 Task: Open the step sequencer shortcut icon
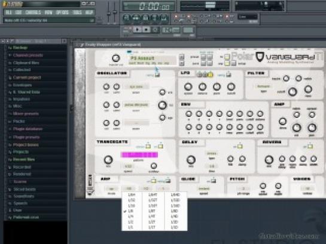[x=136, y=18]
